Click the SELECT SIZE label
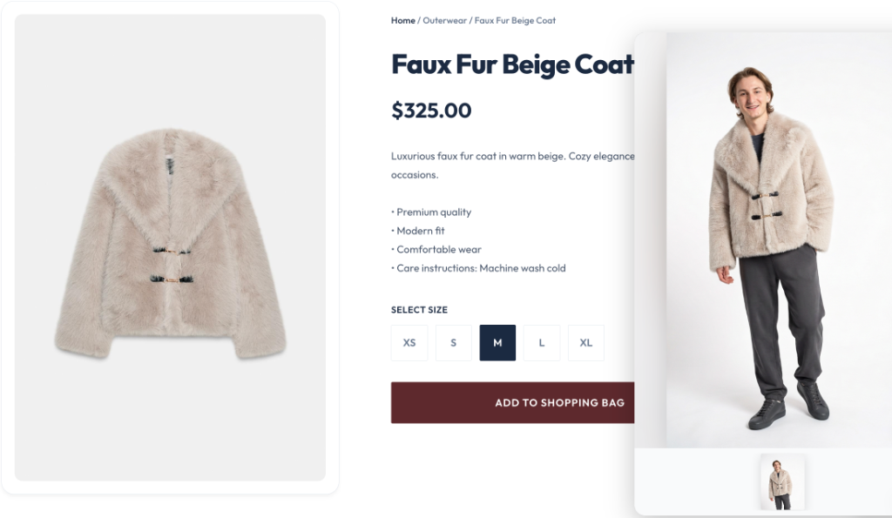This screenshot has height=518, width=892. pyautogui.click(x=419, y=310)
